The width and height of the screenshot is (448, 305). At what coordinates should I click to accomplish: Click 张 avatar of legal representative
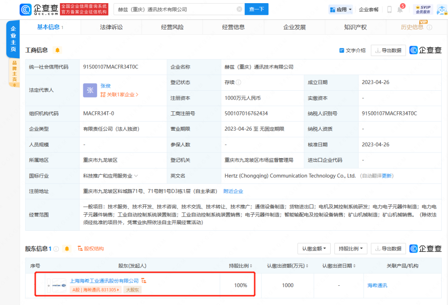(x=90, y=90)
